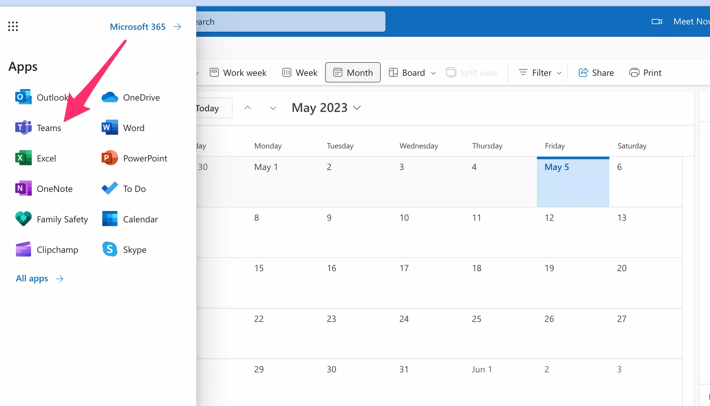The height and width of the screenshot is (406, 710).
Task: Navigate to previous month
Action: [247, 108]
